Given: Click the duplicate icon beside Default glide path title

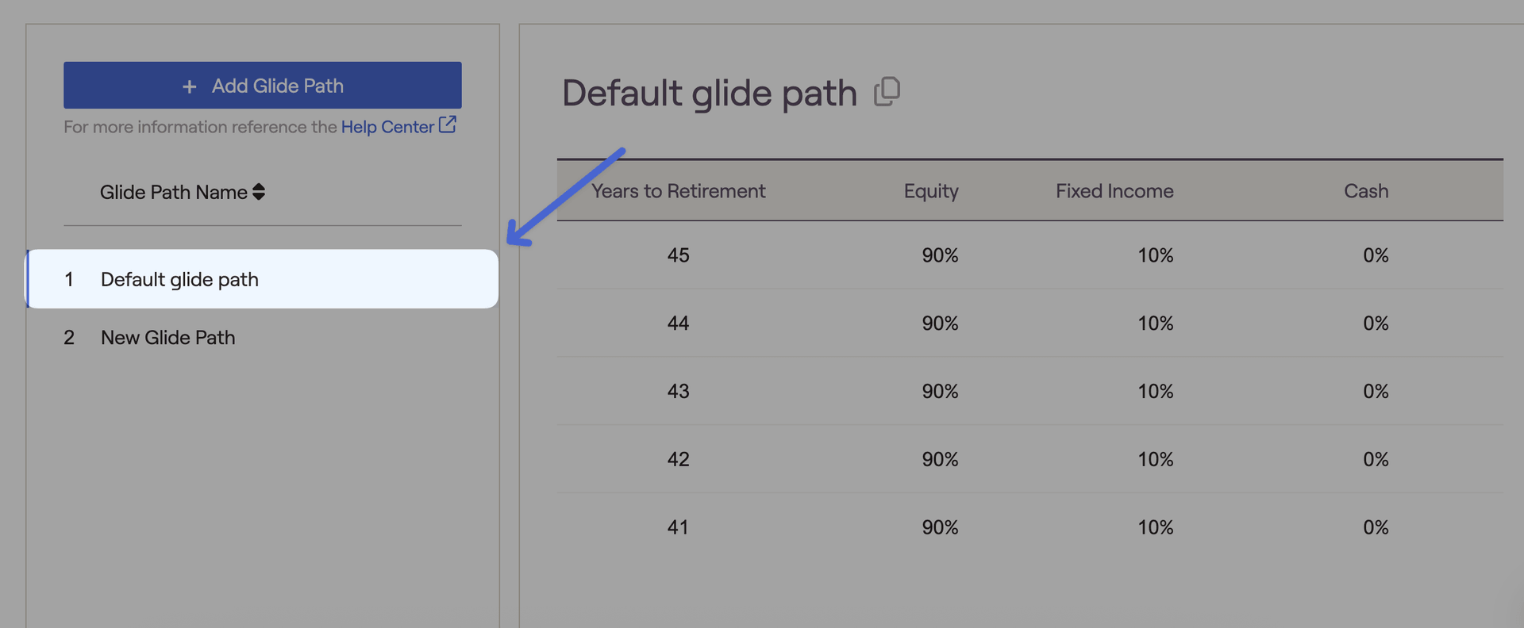Looking at the screenshot, I should click(x=887, y=92).
